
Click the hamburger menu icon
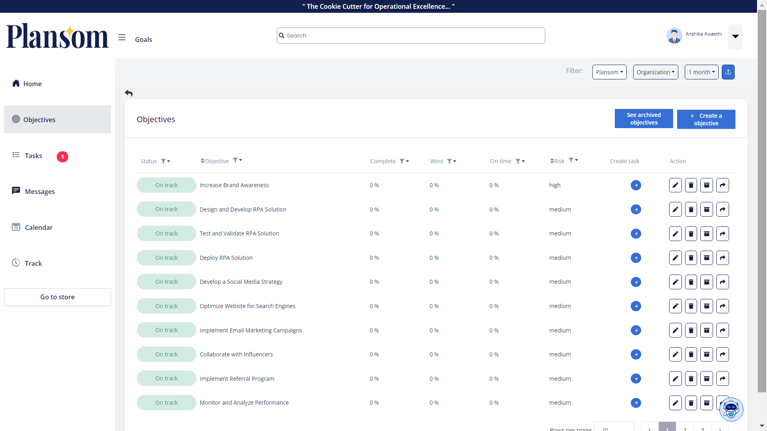pos(122,38)
